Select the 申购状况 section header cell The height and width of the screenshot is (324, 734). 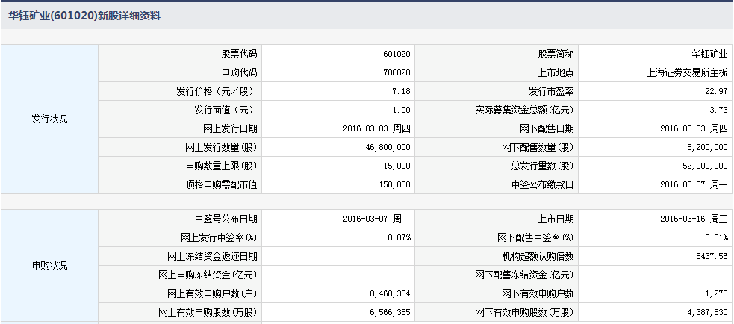[x=49, y=266]
